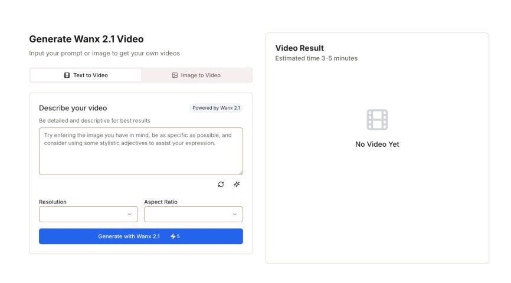Expand the Aspect Ratio dropdown

point(193,214)
